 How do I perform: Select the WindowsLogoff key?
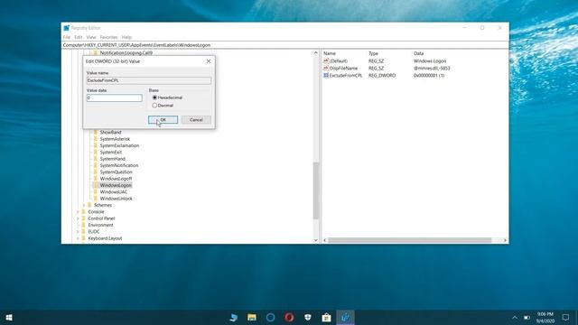click(116, 179)
